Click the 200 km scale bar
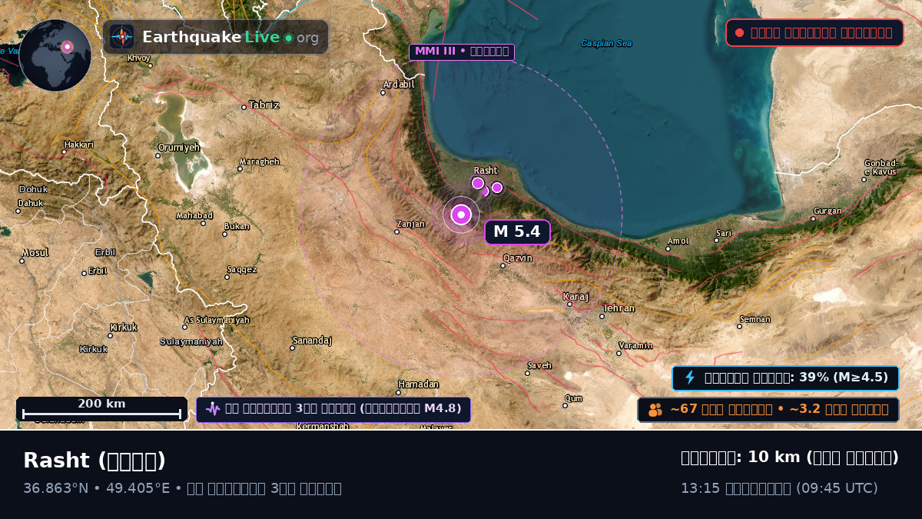The width and height of the screenshot is (922, 519). 101,409
